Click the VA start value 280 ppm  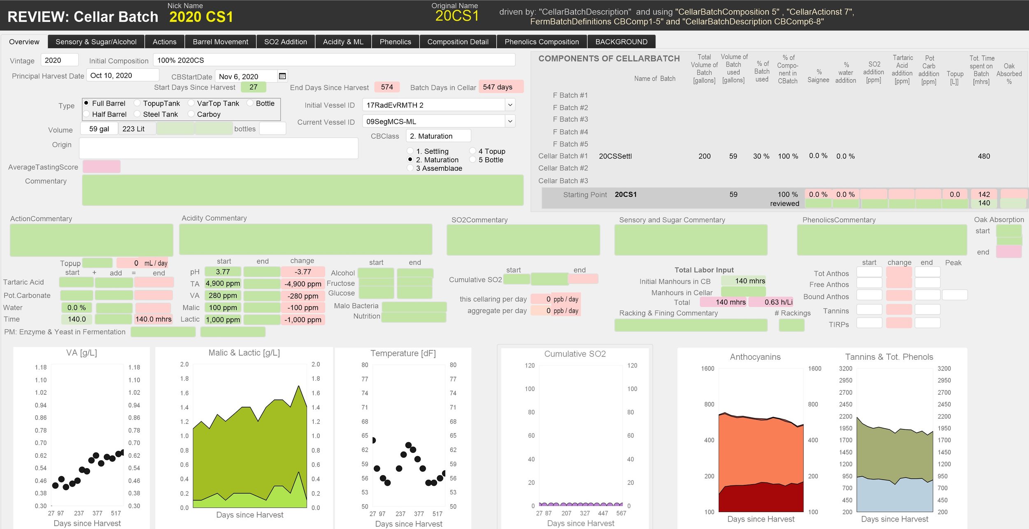pos(223,296)
